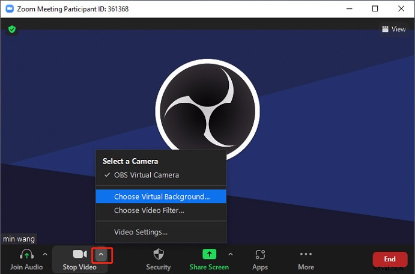Select OBS Virtual Camera in camera list

(x=161, y=175)
